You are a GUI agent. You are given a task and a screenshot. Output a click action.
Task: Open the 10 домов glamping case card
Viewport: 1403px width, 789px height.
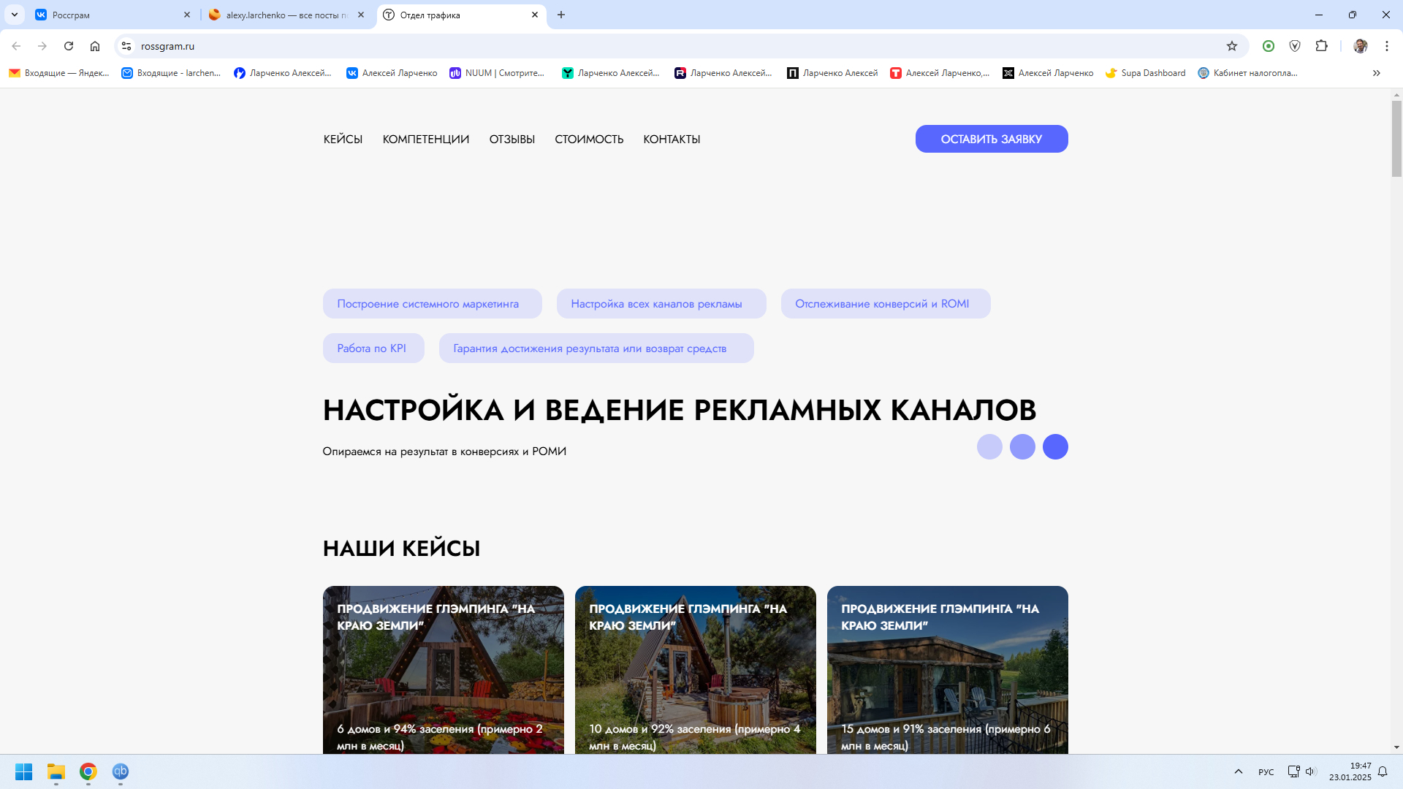[x=695, y=668]
